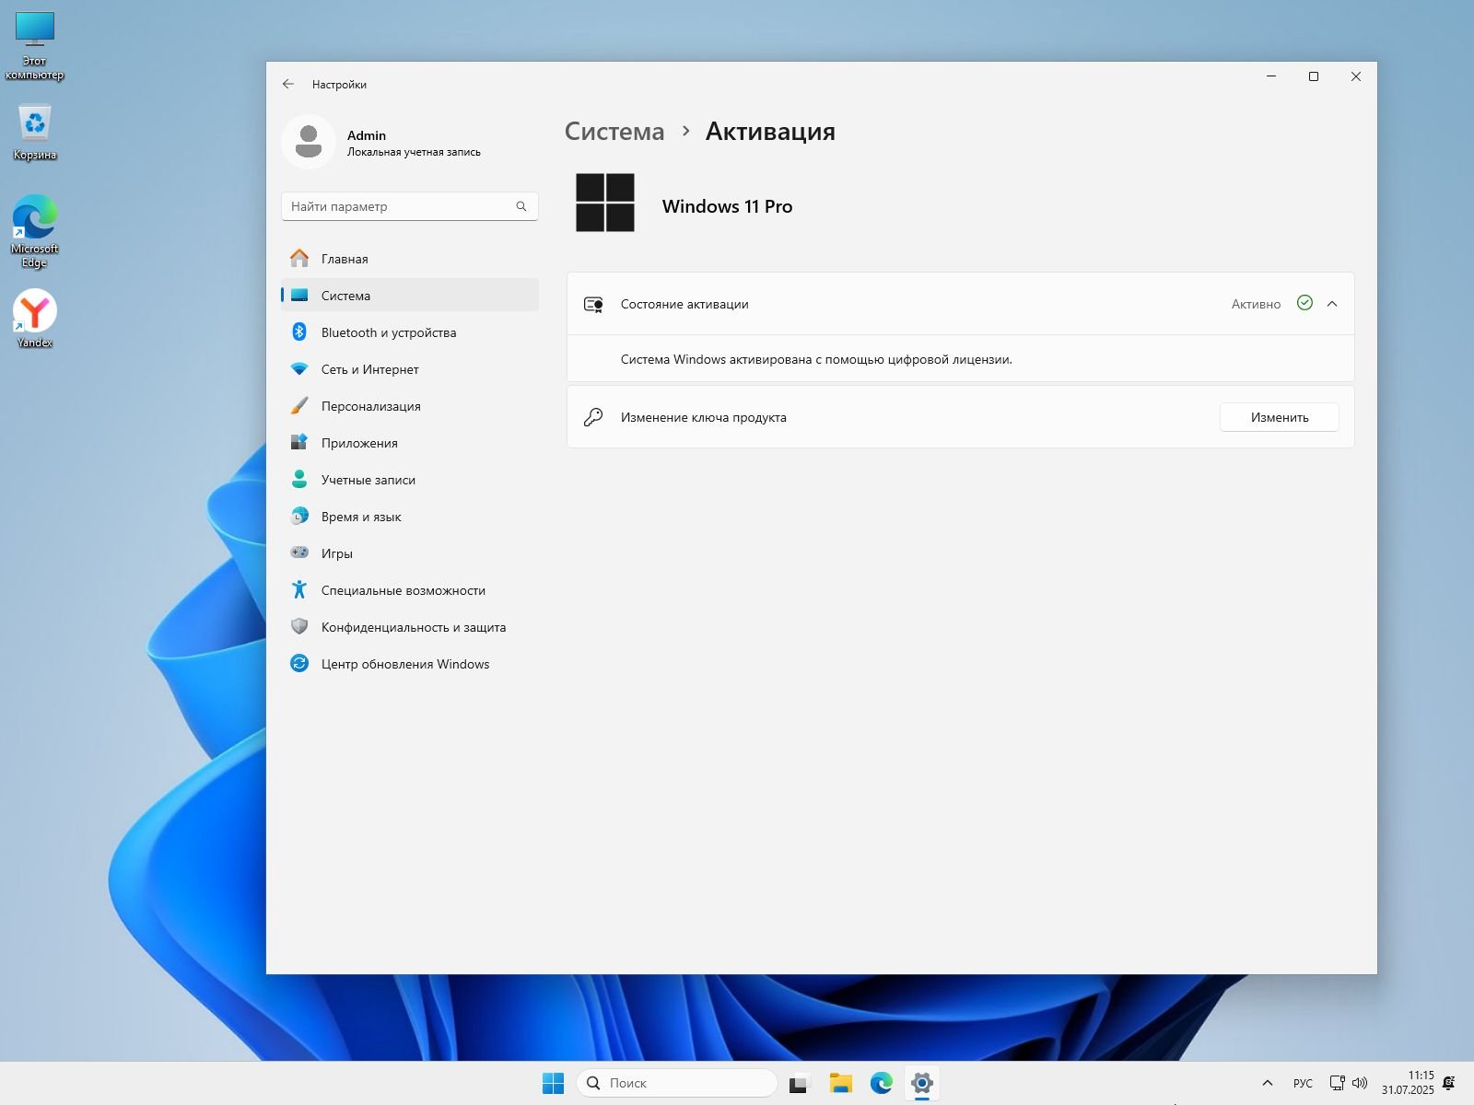This screenshot has height=1105, width=1474.
Task: Open File Explorer from the taskbar
Action: tap(840, 1083)
